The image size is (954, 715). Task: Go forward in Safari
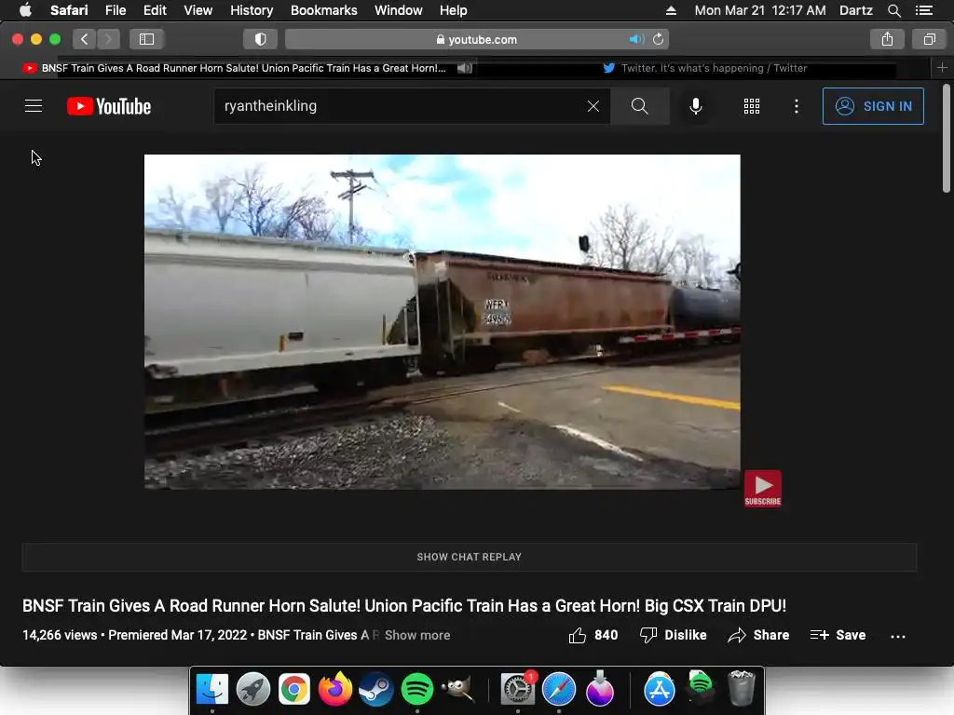[x=108, y=39]
